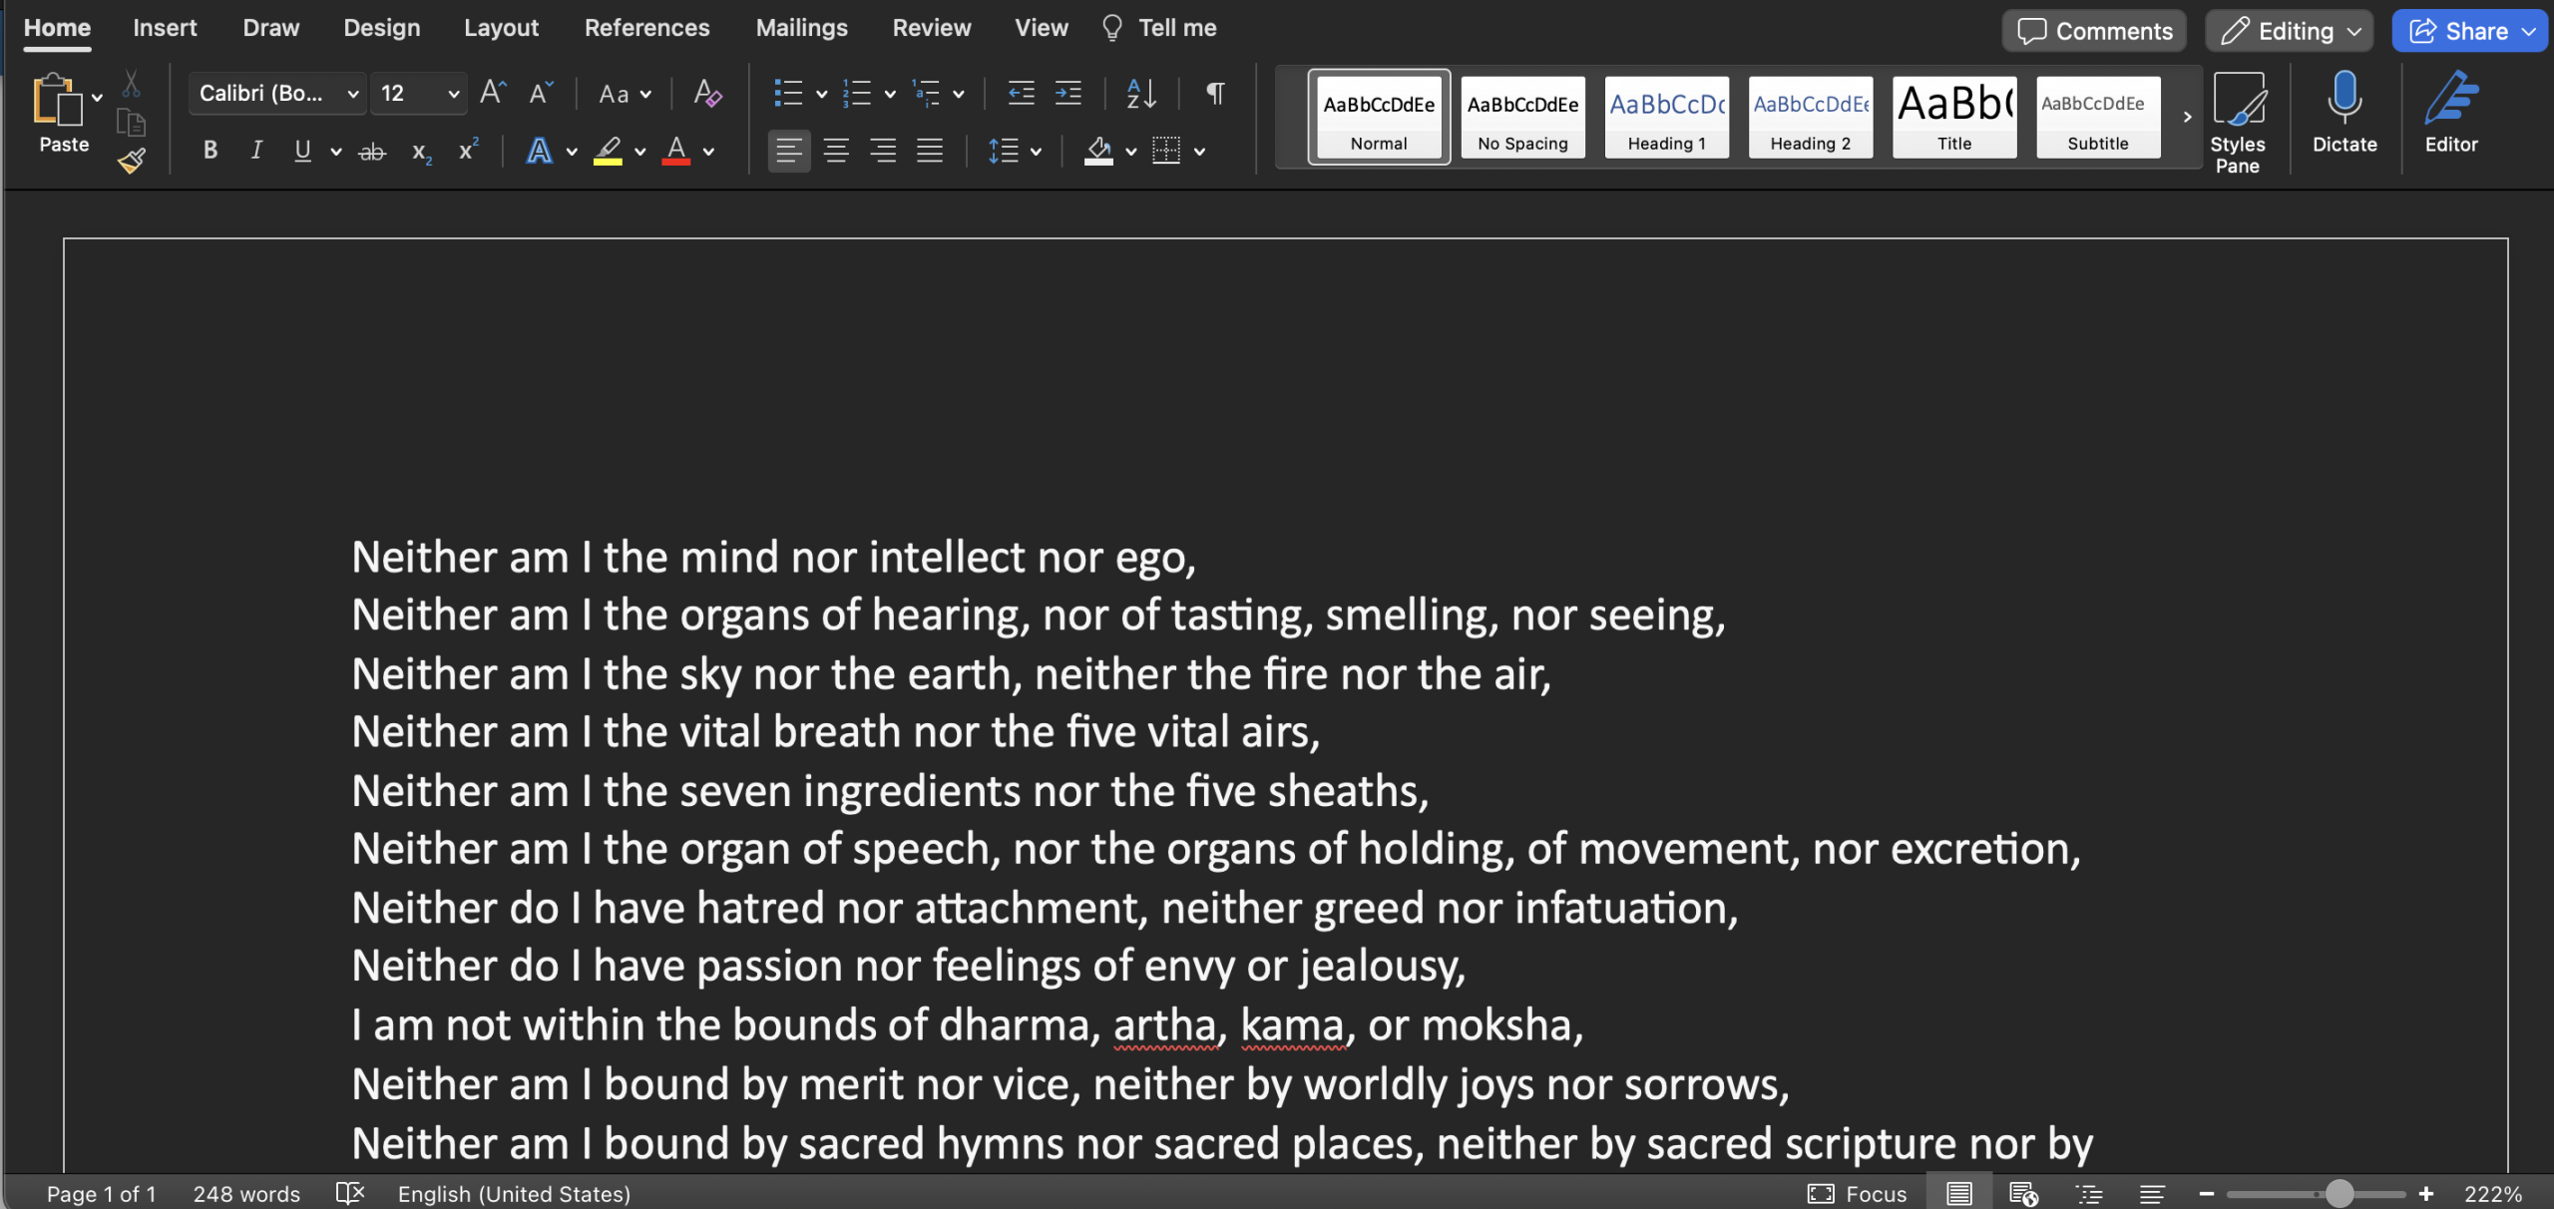Screen dimensions: 2554x1209
Task: Toggle Align Left
Action: click(788, 151)
